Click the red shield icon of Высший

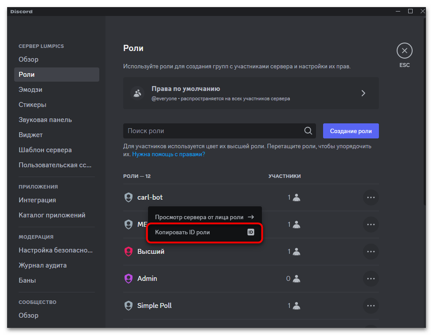coord(129,252)
